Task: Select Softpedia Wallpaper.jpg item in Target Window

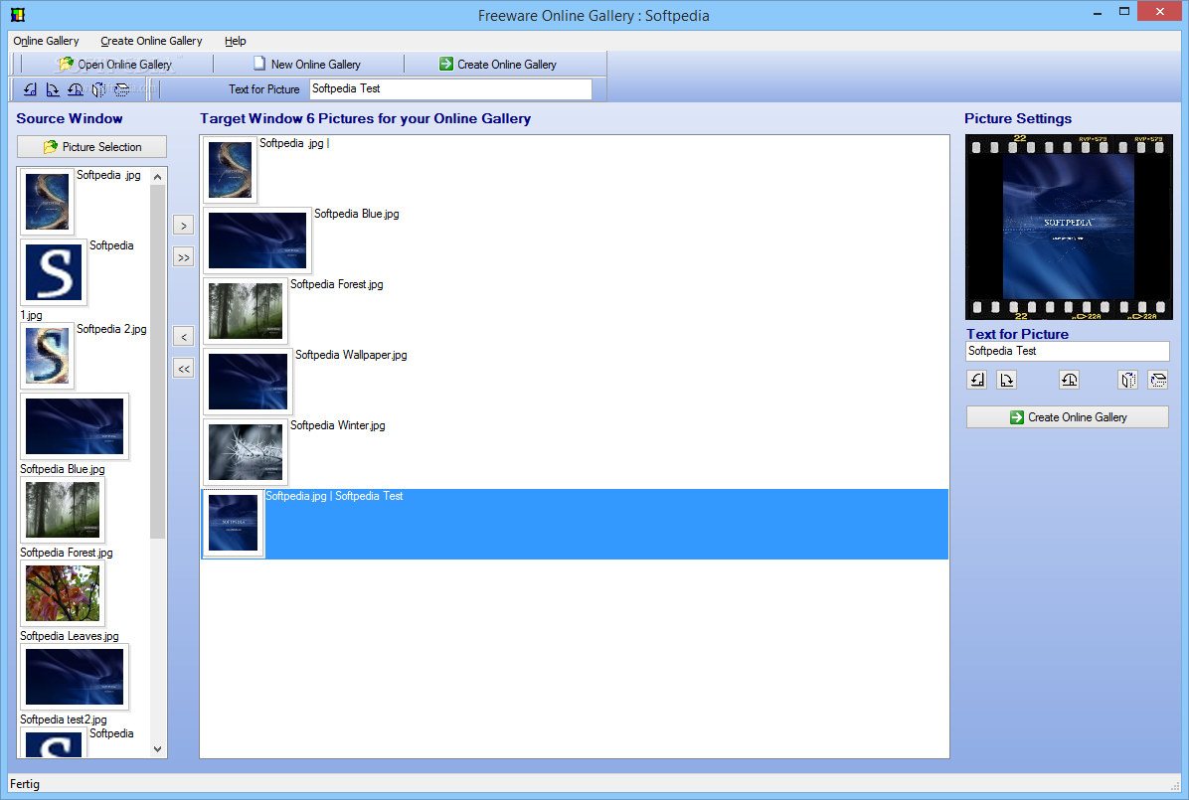Action: 575,383
